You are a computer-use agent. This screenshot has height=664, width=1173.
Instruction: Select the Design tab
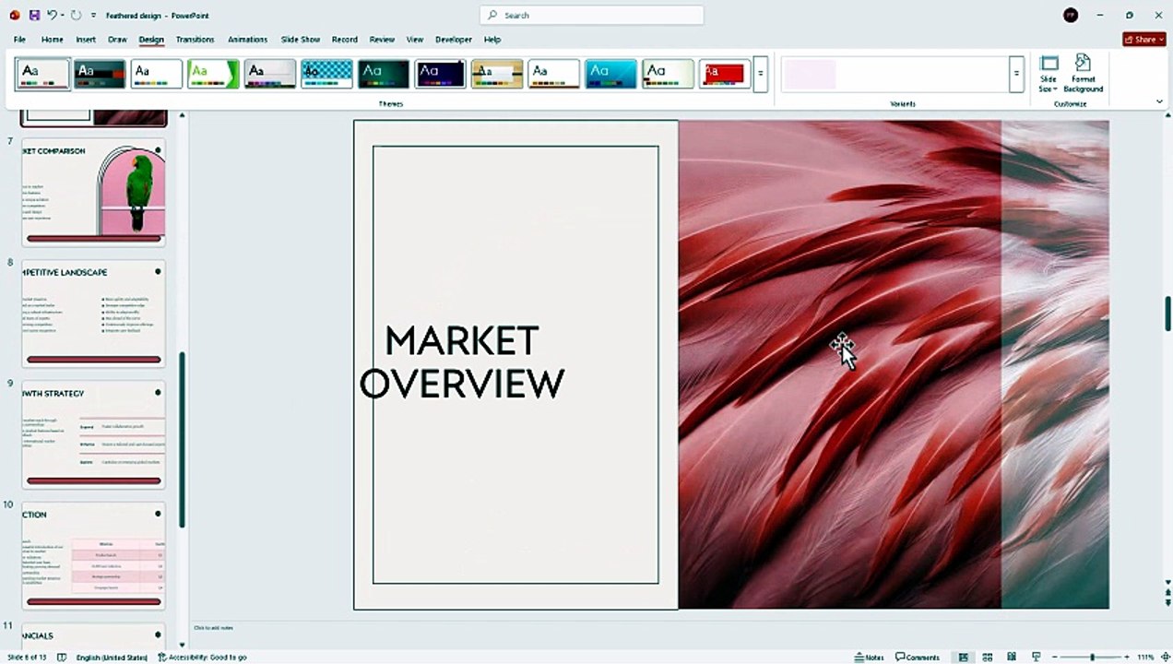151,40
